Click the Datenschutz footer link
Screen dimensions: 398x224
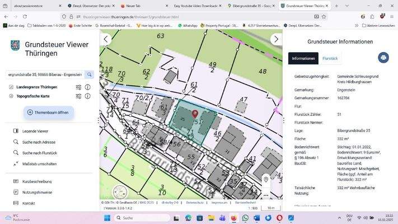(x=194, y=202)
